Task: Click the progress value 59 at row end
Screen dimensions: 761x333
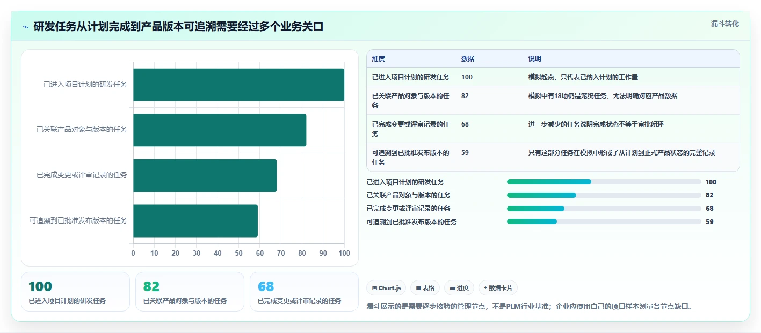Action: pos(709,222)
